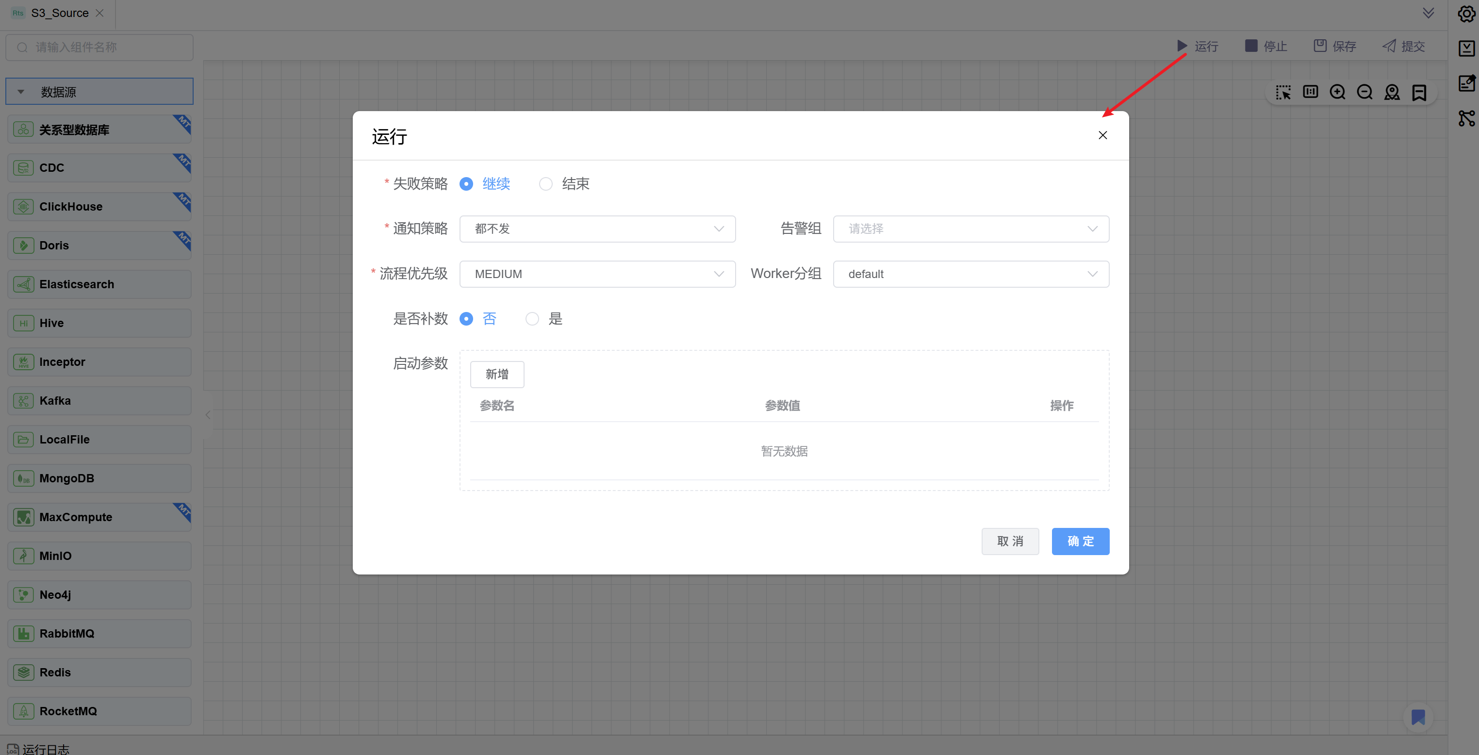The height and width of the screenshot is (755, 1479).
Task: Select 是 for 是否补数 option
Action: click(x=532, y=319)
